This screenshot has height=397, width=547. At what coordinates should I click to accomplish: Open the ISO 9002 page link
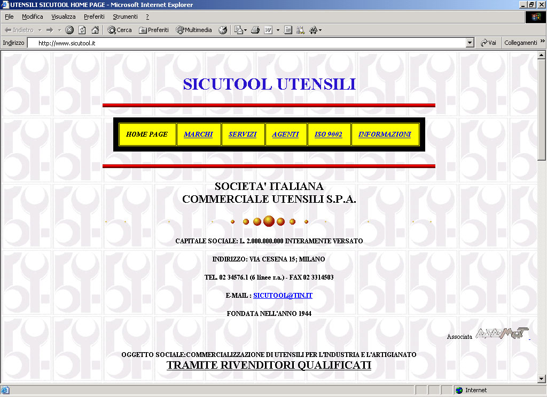point(329,134)
